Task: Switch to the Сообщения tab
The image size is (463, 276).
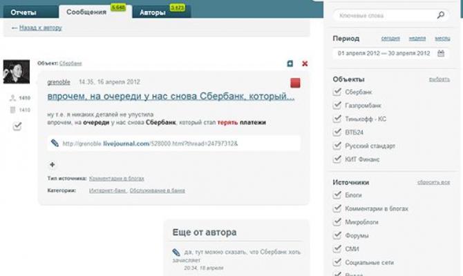Action: [x=95, y=12]
